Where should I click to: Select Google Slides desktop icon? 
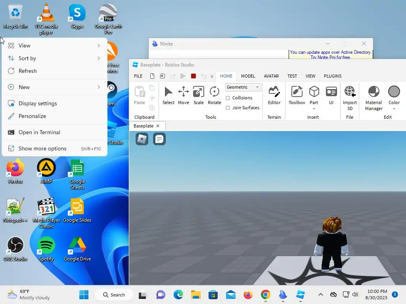pos(77,210)
